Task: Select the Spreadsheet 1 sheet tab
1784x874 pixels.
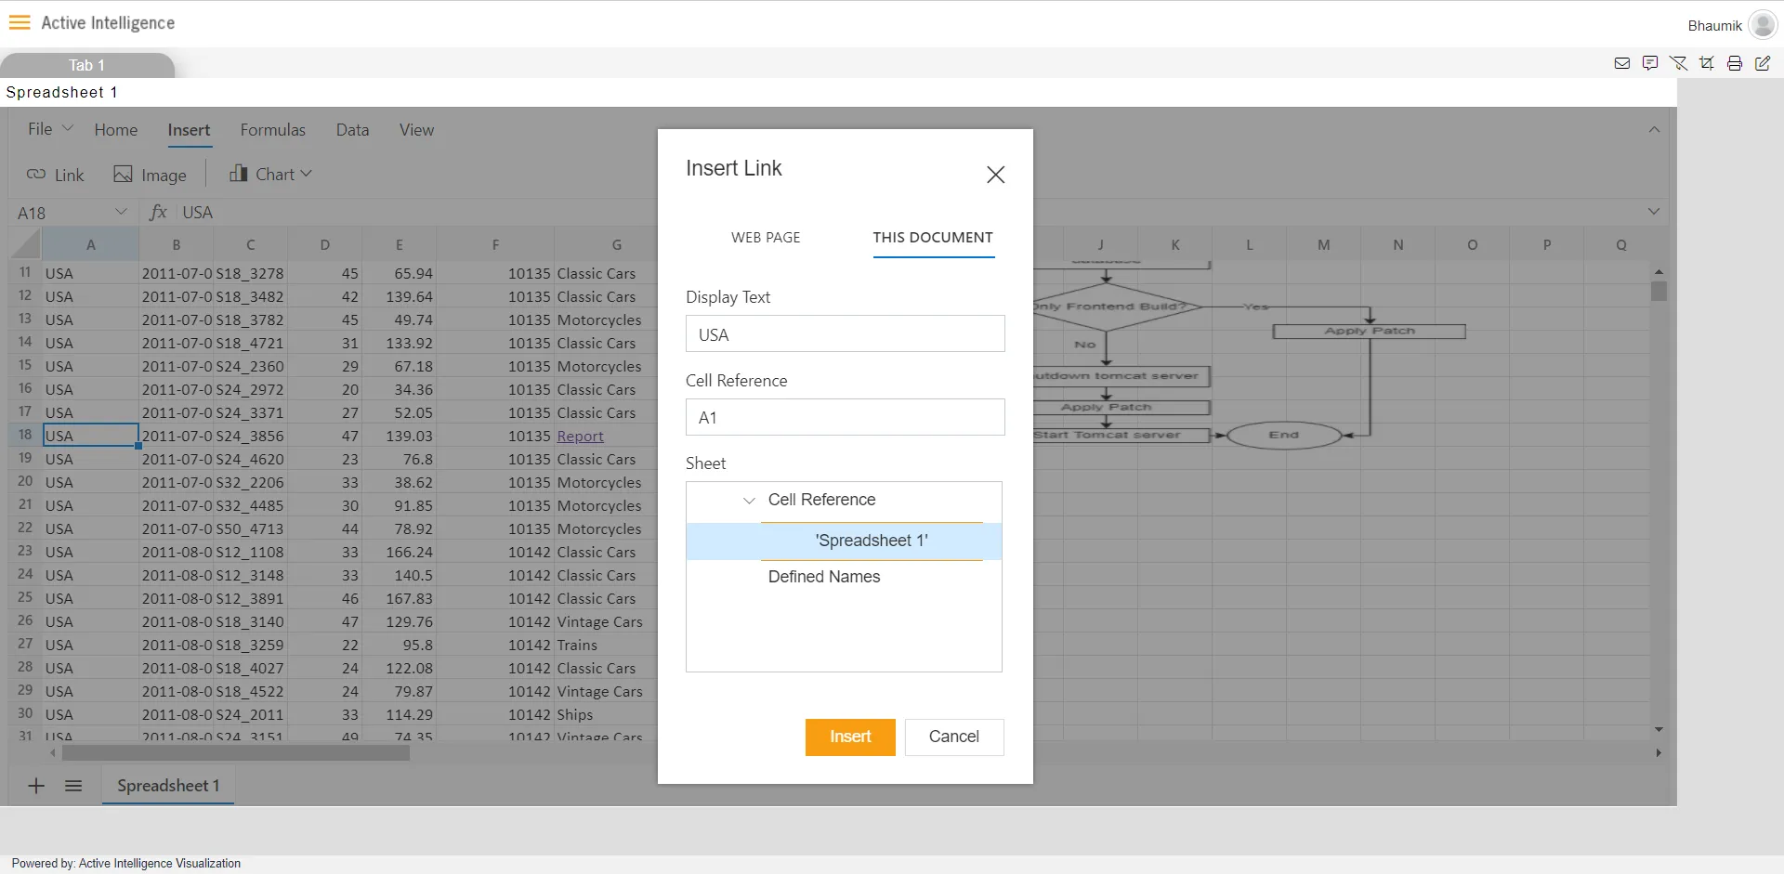Action: (x=168, y=786)
